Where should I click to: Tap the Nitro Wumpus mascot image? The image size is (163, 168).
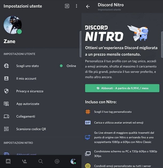click(x=138, y=33)
